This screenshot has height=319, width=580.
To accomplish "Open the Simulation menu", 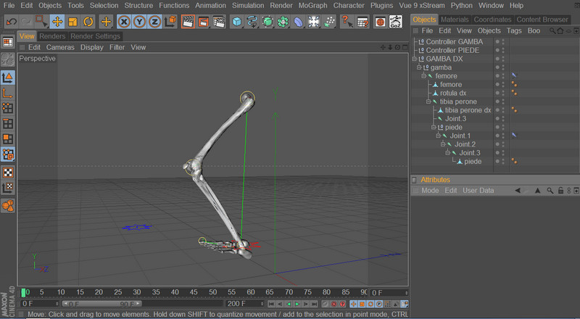I will coord(248,6).
